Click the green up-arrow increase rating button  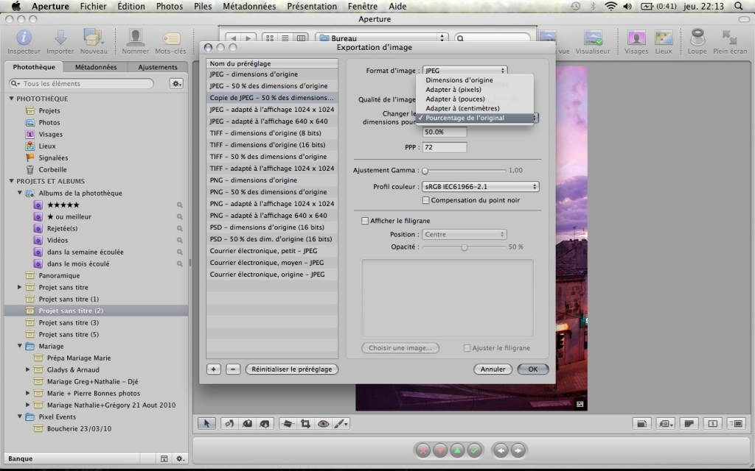tap(457, 450)
